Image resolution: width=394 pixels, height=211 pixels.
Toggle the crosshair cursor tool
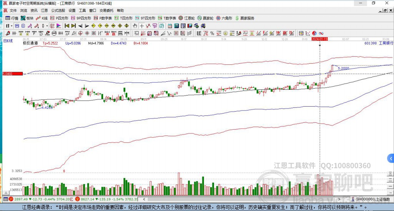tap(142, 26)
